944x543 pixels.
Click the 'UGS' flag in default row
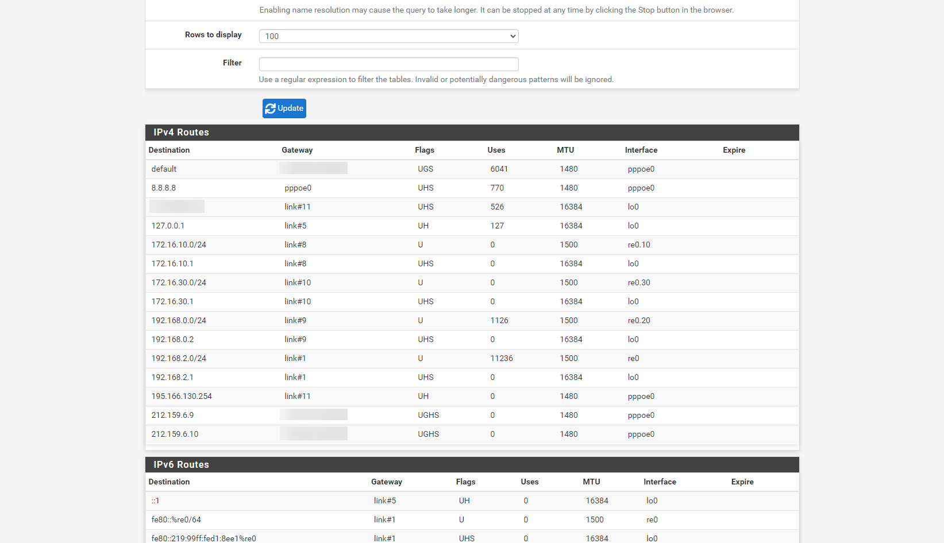pos(426,169)
